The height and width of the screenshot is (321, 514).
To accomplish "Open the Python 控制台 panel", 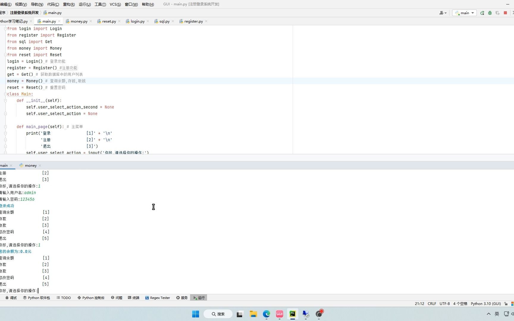I will (91, 298).
